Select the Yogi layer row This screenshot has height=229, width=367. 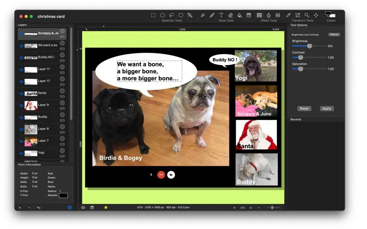42,153
